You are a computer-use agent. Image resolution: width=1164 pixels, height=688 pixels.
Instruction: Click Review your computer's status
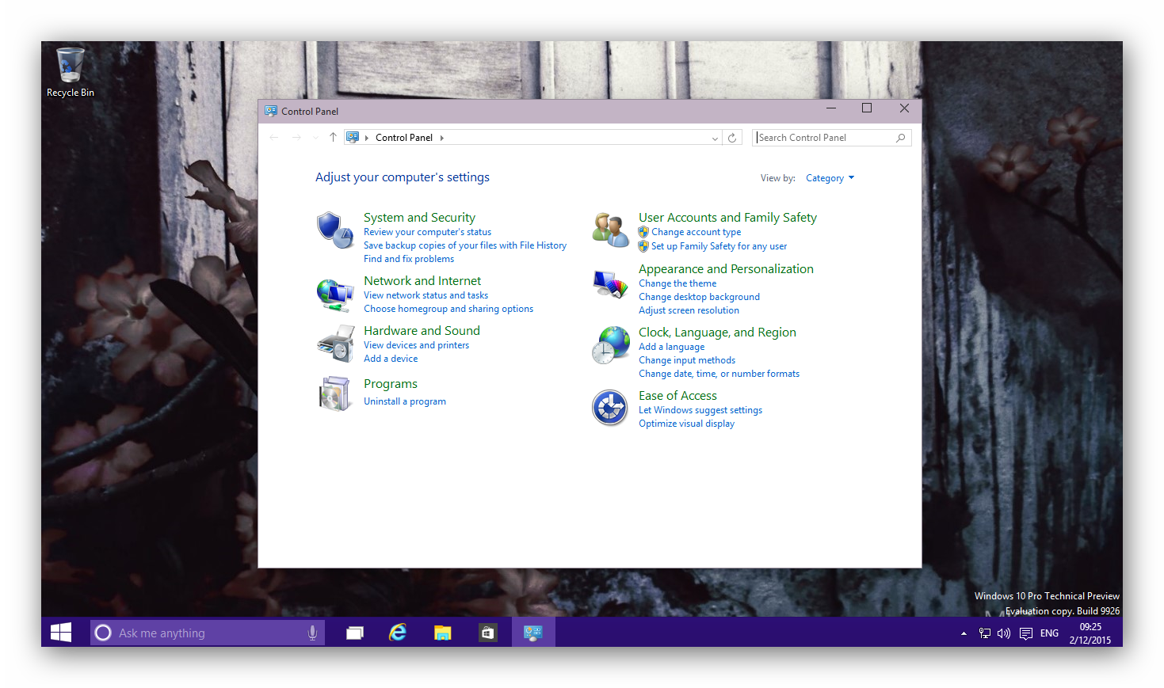click(427, 232)
